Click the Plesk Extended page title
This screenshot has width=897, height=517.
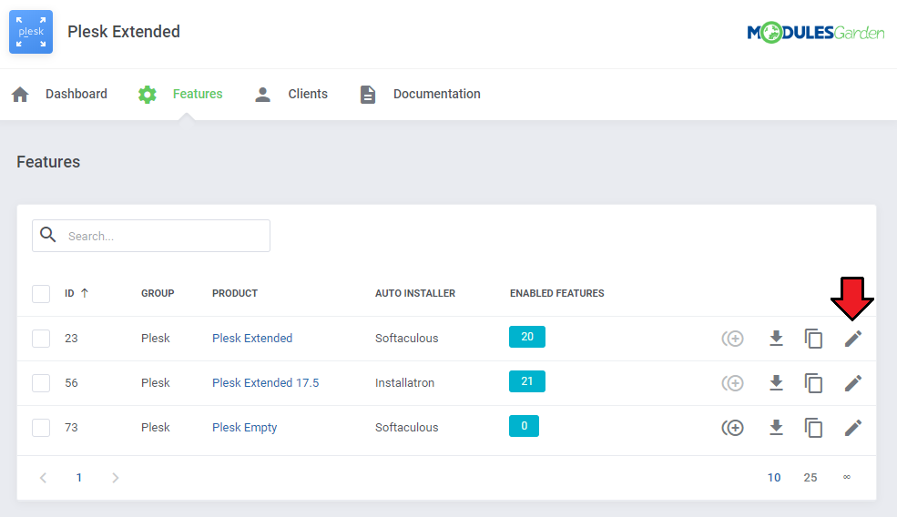124,32
